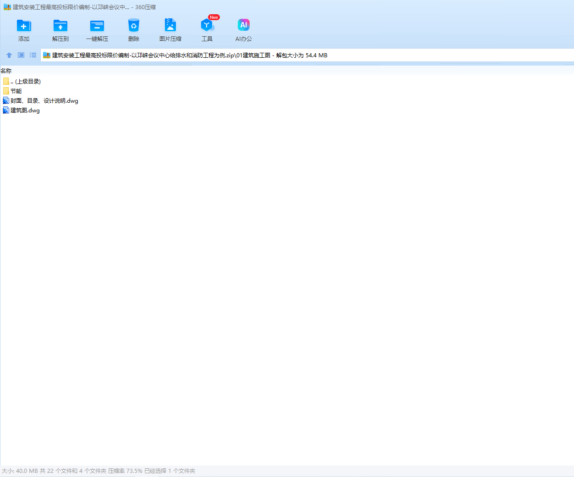Click the folder icon beside 节能

tap(6, 91)
